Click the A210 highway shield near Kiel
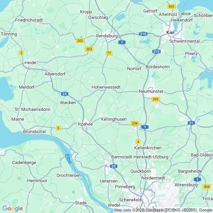This screenshot has height=213, width=213. tap(143, 34)
